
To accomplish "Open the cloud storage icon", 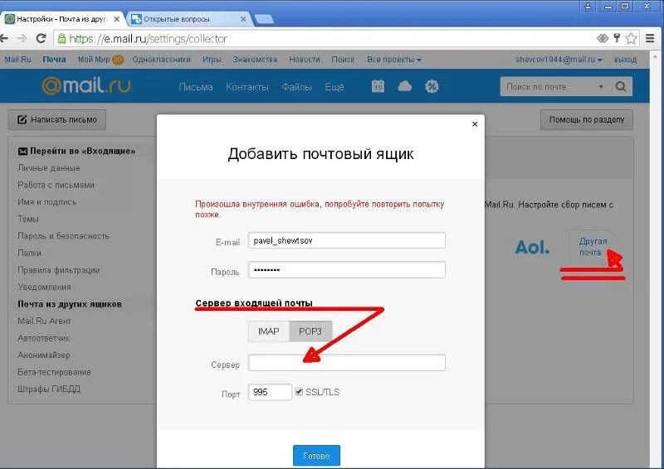I will [x=405, y=87].
